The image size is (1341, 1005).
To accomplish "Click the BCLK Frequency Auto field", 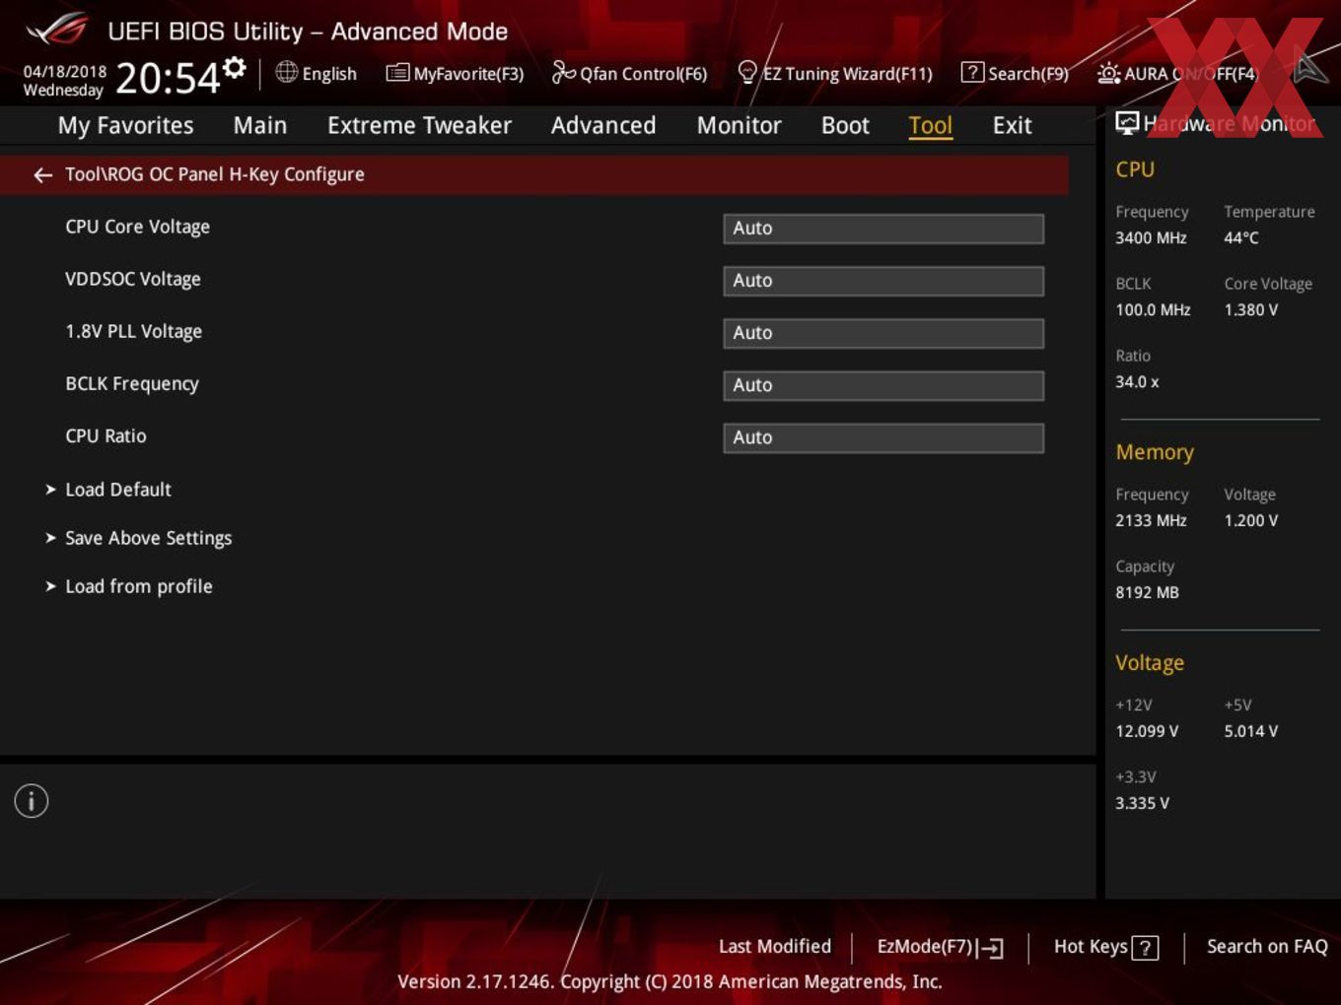I will (x=883, y=385).
